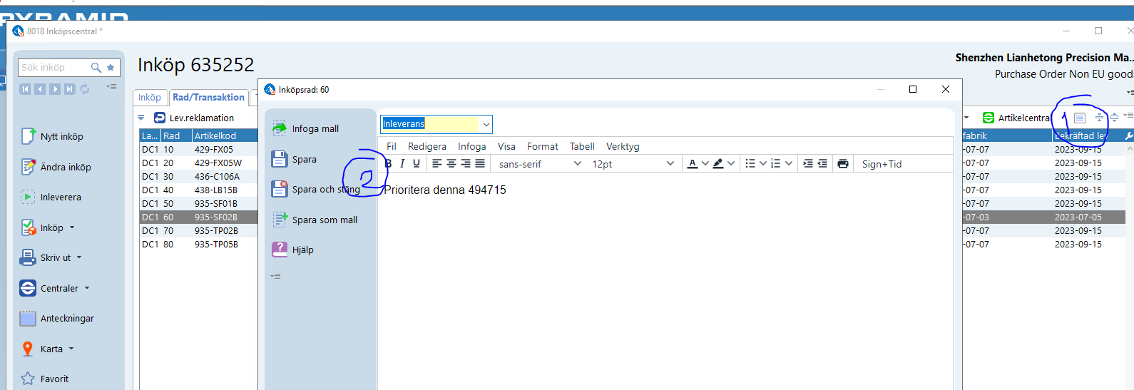Jump to the first inköp record

(x=25, y=89)
